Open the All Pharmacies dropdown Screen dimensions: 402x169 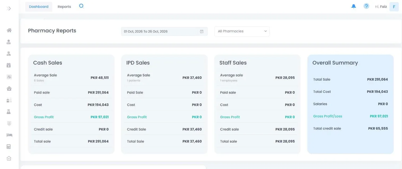point(242,31)
